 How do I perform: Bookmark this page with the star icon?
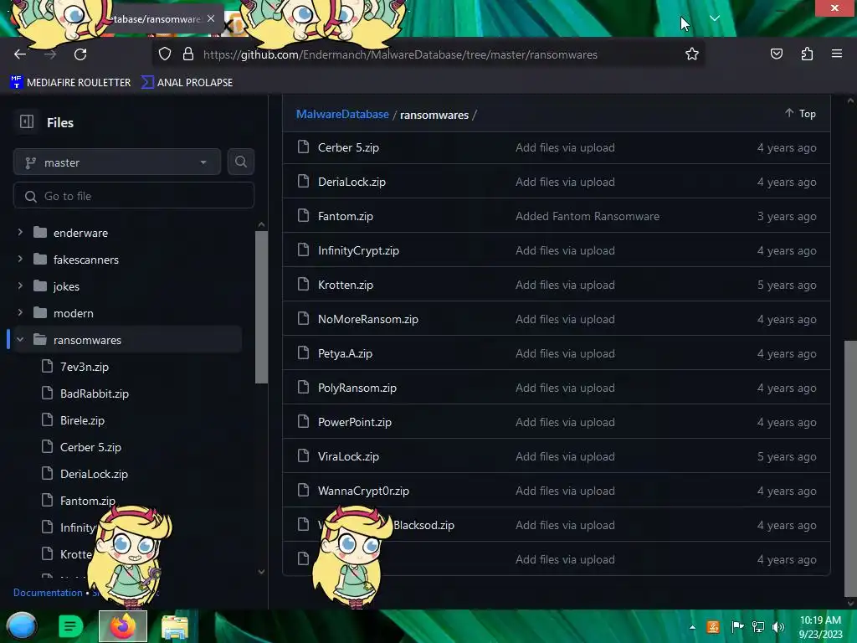click(x=692, y=54)
